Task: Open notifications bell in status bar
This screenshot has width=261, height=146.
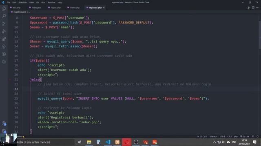Action: point(257,137)
